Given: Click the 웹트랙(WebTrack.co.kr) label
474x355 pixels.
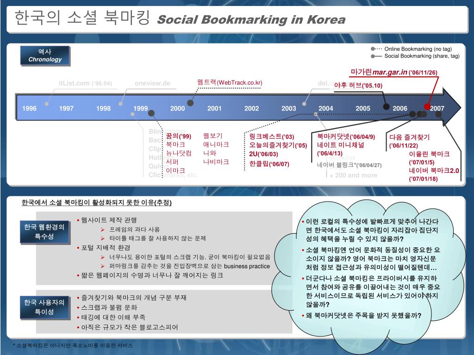Looking at the screenshot, I should click(x=230, y=82).
